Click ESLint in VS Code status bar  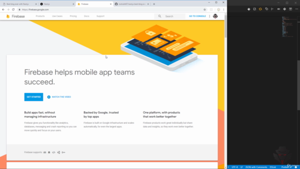[273, 167]
